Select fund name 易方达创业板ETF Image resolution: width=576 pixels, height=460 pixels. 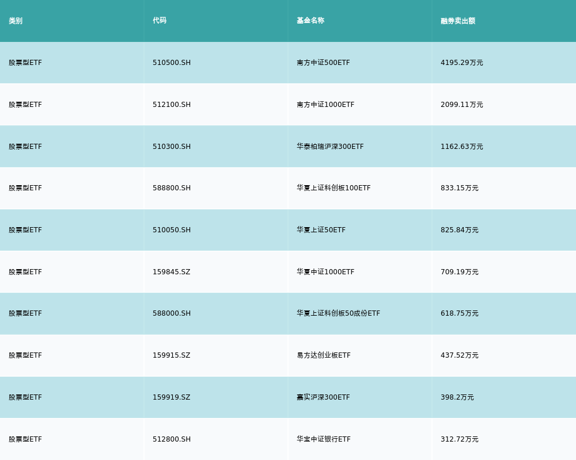pos(324,355)
